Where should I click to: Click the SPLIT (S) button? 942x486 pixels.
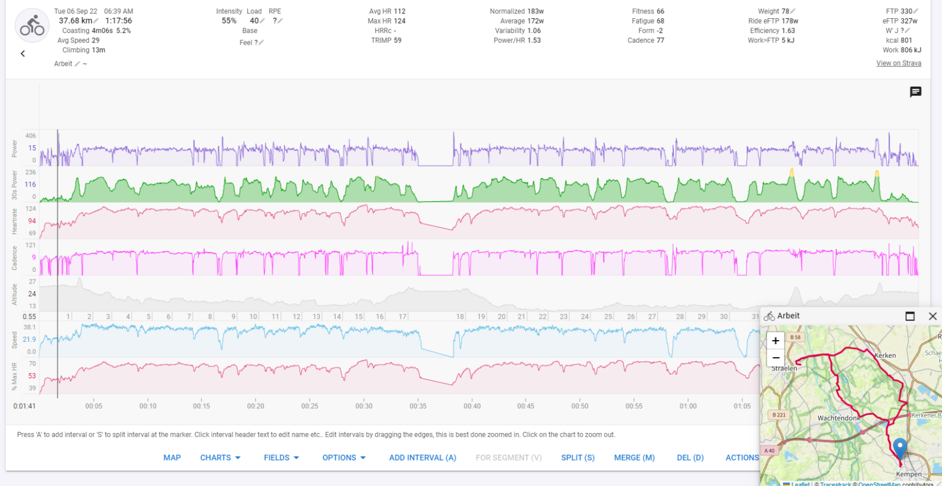click(x=578, y=458)
